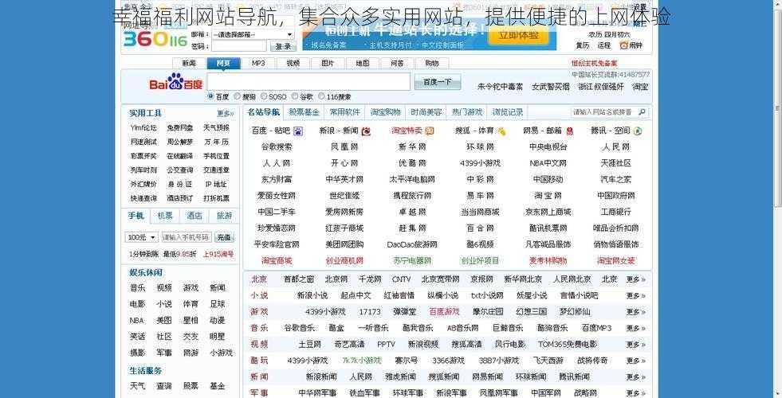Screen dimensions: 782x398
Task: Switch to the 酒店 tab in the left panel
Action: 195,216
